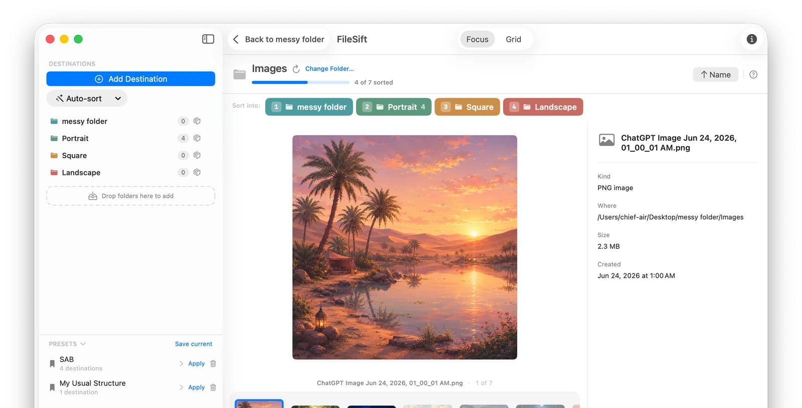Apply the SAB preset
This screenshot has width=802, height=408.
(x=196, y=363)
